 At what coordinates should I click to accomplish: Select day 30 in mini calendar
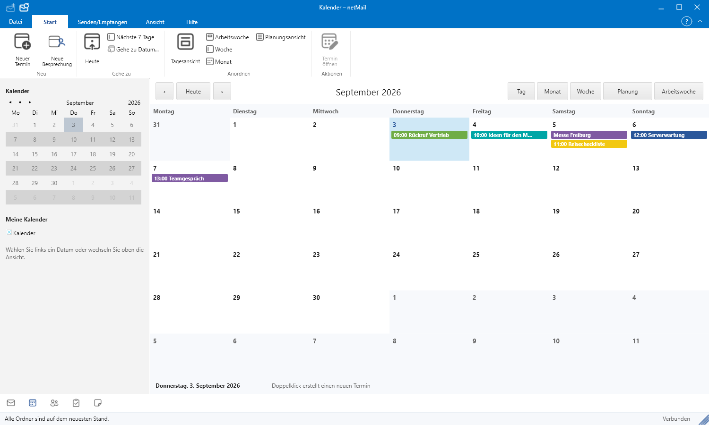54,183
